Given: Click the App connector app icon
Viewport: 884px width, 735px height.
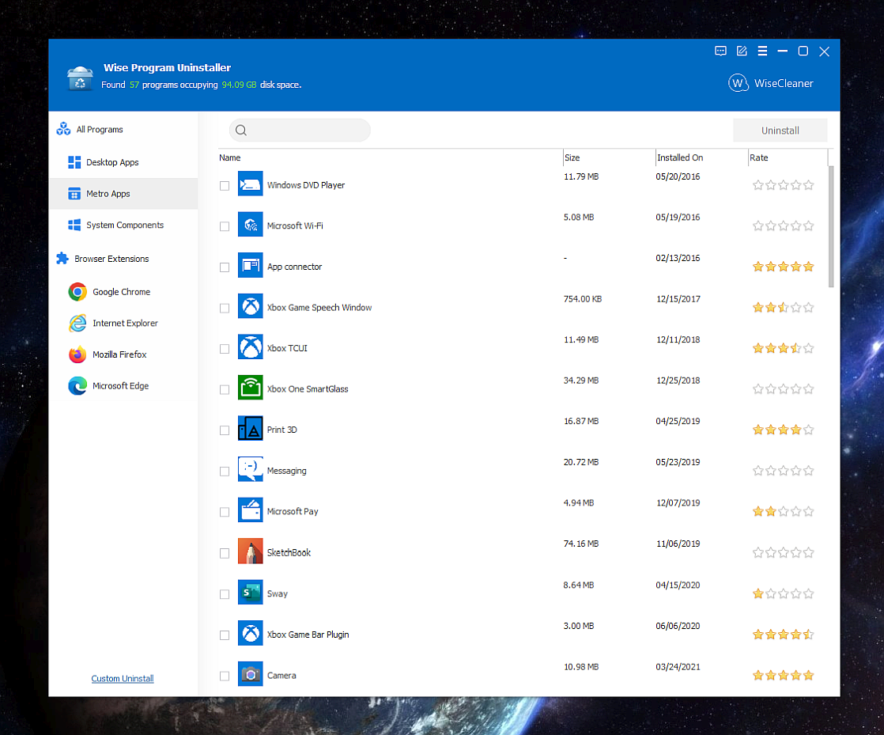Looking at the screenshot, I should click(251, 266).
